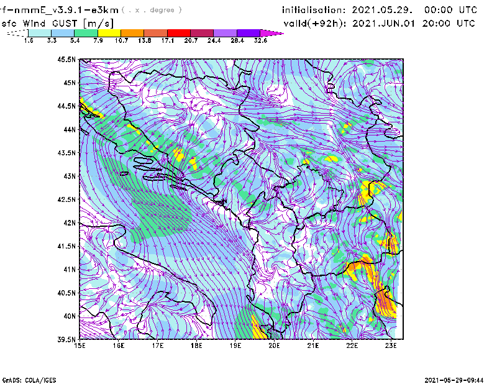Click the magenta arrow end of the legend

coord(271,33)
